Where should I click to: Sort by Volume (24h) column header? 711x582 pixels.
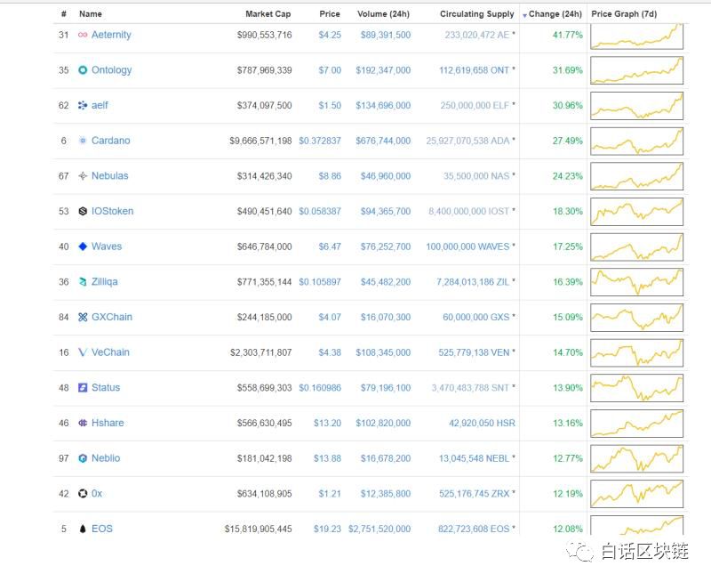point(383,14)
